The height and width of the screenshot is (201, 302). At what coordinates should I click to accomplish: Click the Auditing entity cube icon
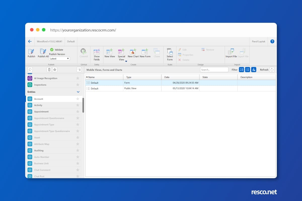(x=30, y=150)
